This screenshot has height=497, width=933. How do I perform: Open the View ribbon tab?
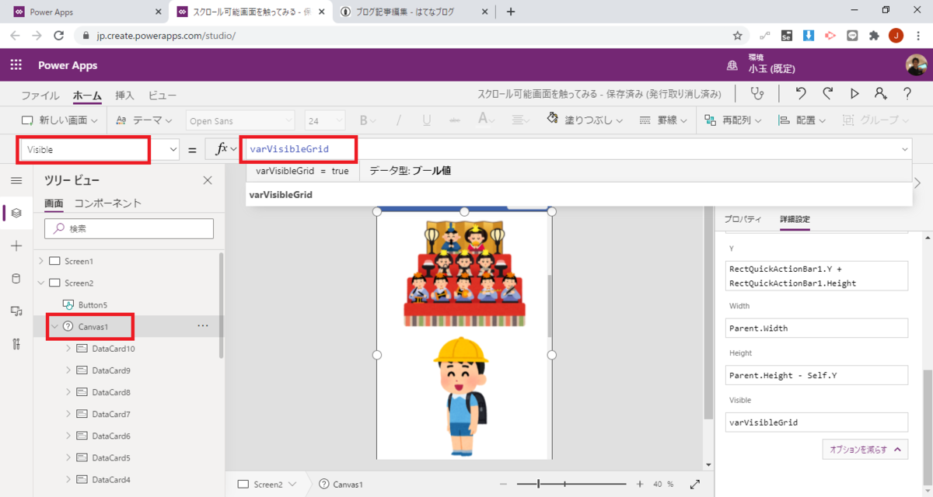[162, 96]
